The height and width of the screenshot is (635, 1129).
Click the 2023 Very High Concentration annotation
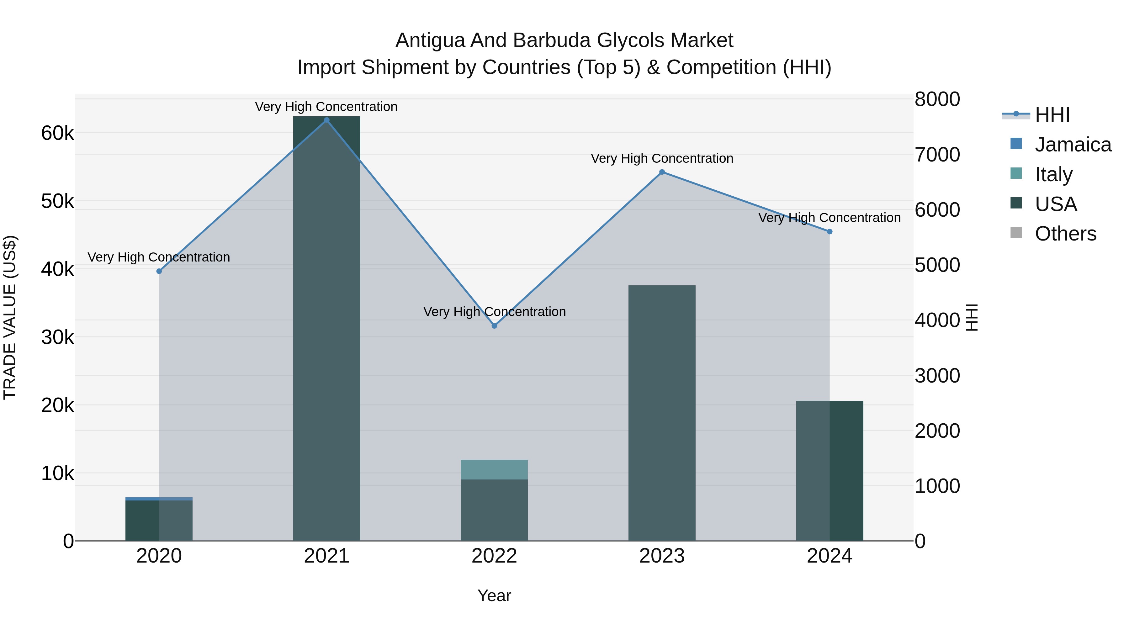tap(662, 159)
